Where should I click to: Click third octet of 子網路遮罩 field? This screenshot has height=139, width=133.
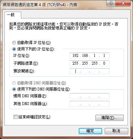pos(95,63)
